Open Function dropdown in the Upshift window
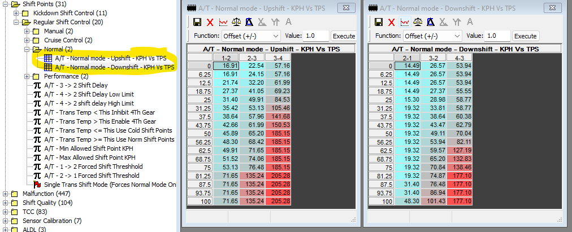Screen dimensions: 572x232 click(275, 36)
